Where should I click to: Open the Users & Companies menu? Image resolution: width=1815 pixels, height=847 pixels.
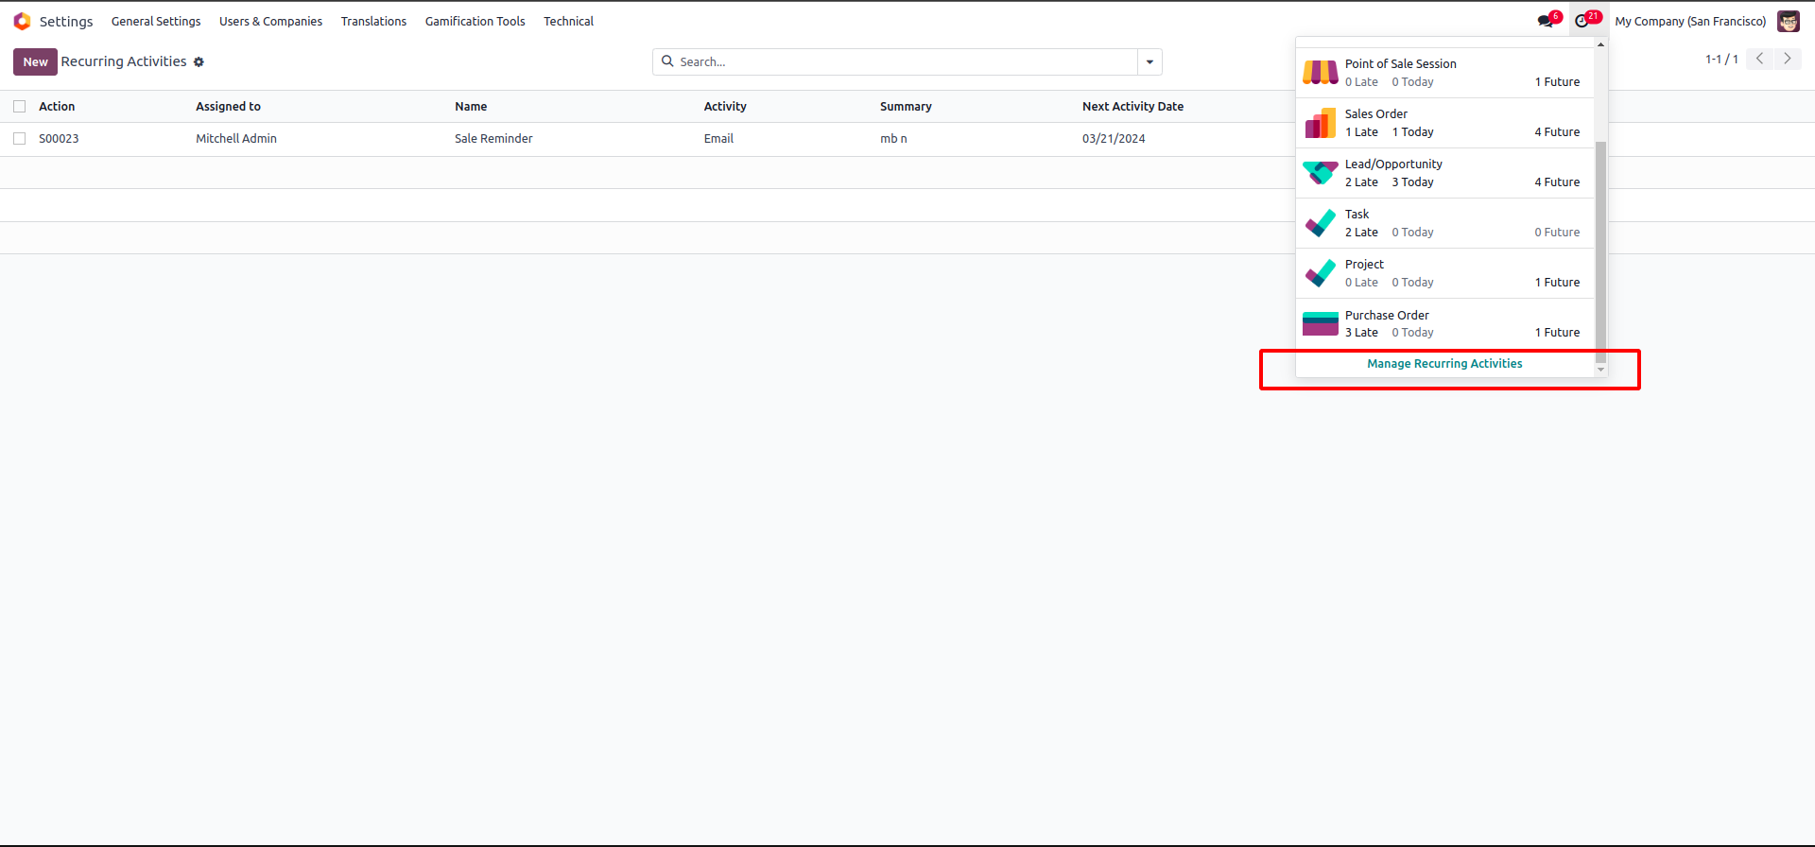coord(270,21)
